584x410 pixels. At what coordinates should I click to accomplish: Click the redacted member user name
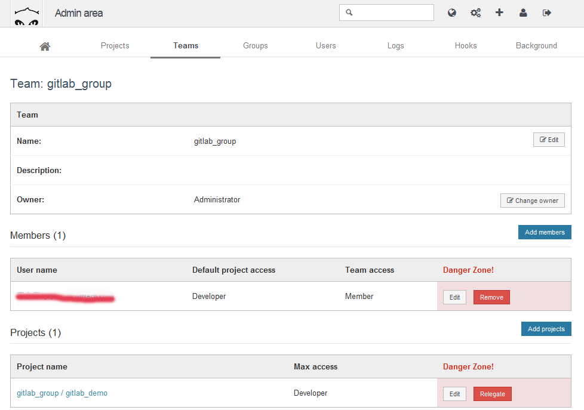[x=65, y=297]
